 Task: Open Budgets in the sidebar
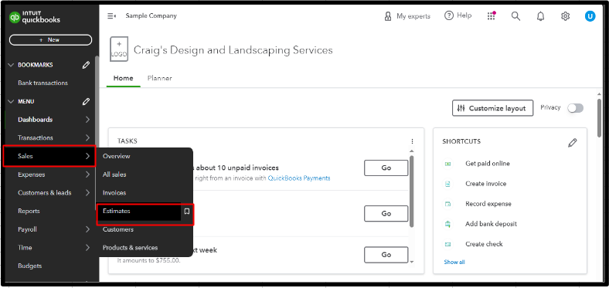29,266
